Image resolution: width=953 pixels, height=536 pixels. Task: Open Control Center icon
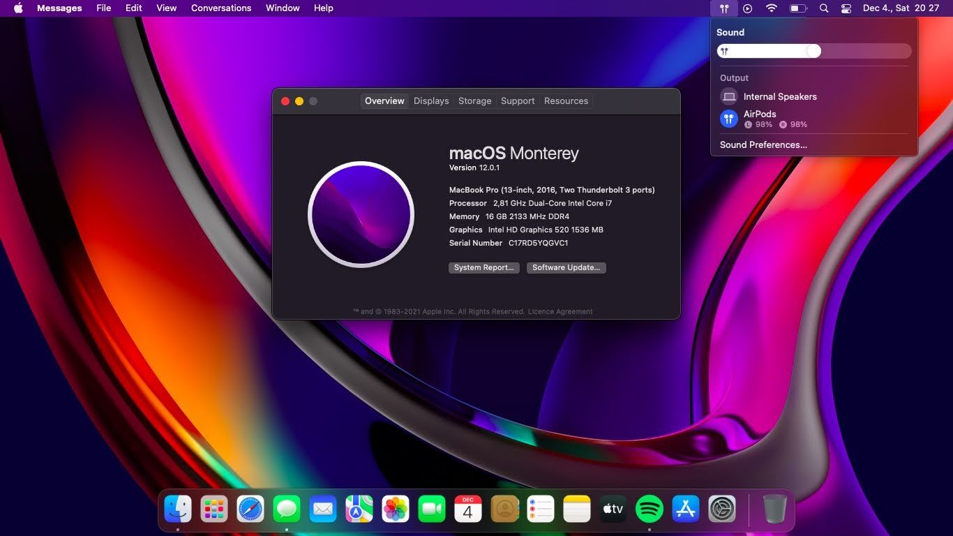tap(846, 8)
